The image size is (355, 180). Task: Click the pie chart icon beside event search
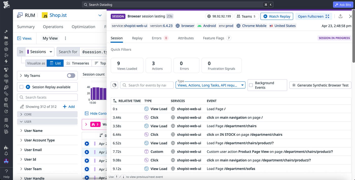(114, 85)
